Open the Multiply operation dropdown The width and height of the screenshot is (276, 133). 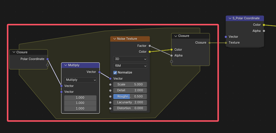click(80, 80)
